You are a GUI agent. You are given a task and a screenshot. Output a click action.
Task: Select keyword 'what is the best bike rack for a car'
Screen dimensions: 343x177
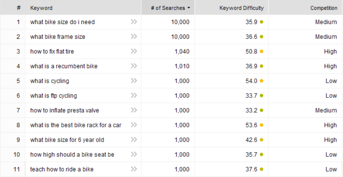76,125
